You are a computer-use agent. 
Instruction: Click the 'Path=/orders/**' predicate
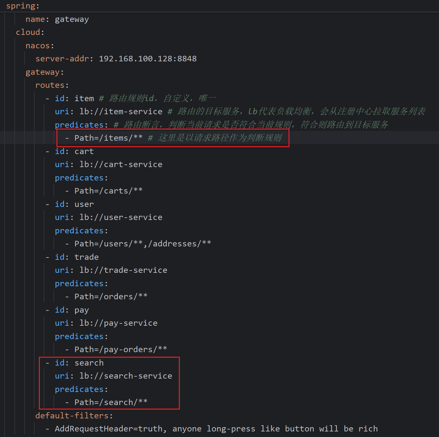[111, 297]
